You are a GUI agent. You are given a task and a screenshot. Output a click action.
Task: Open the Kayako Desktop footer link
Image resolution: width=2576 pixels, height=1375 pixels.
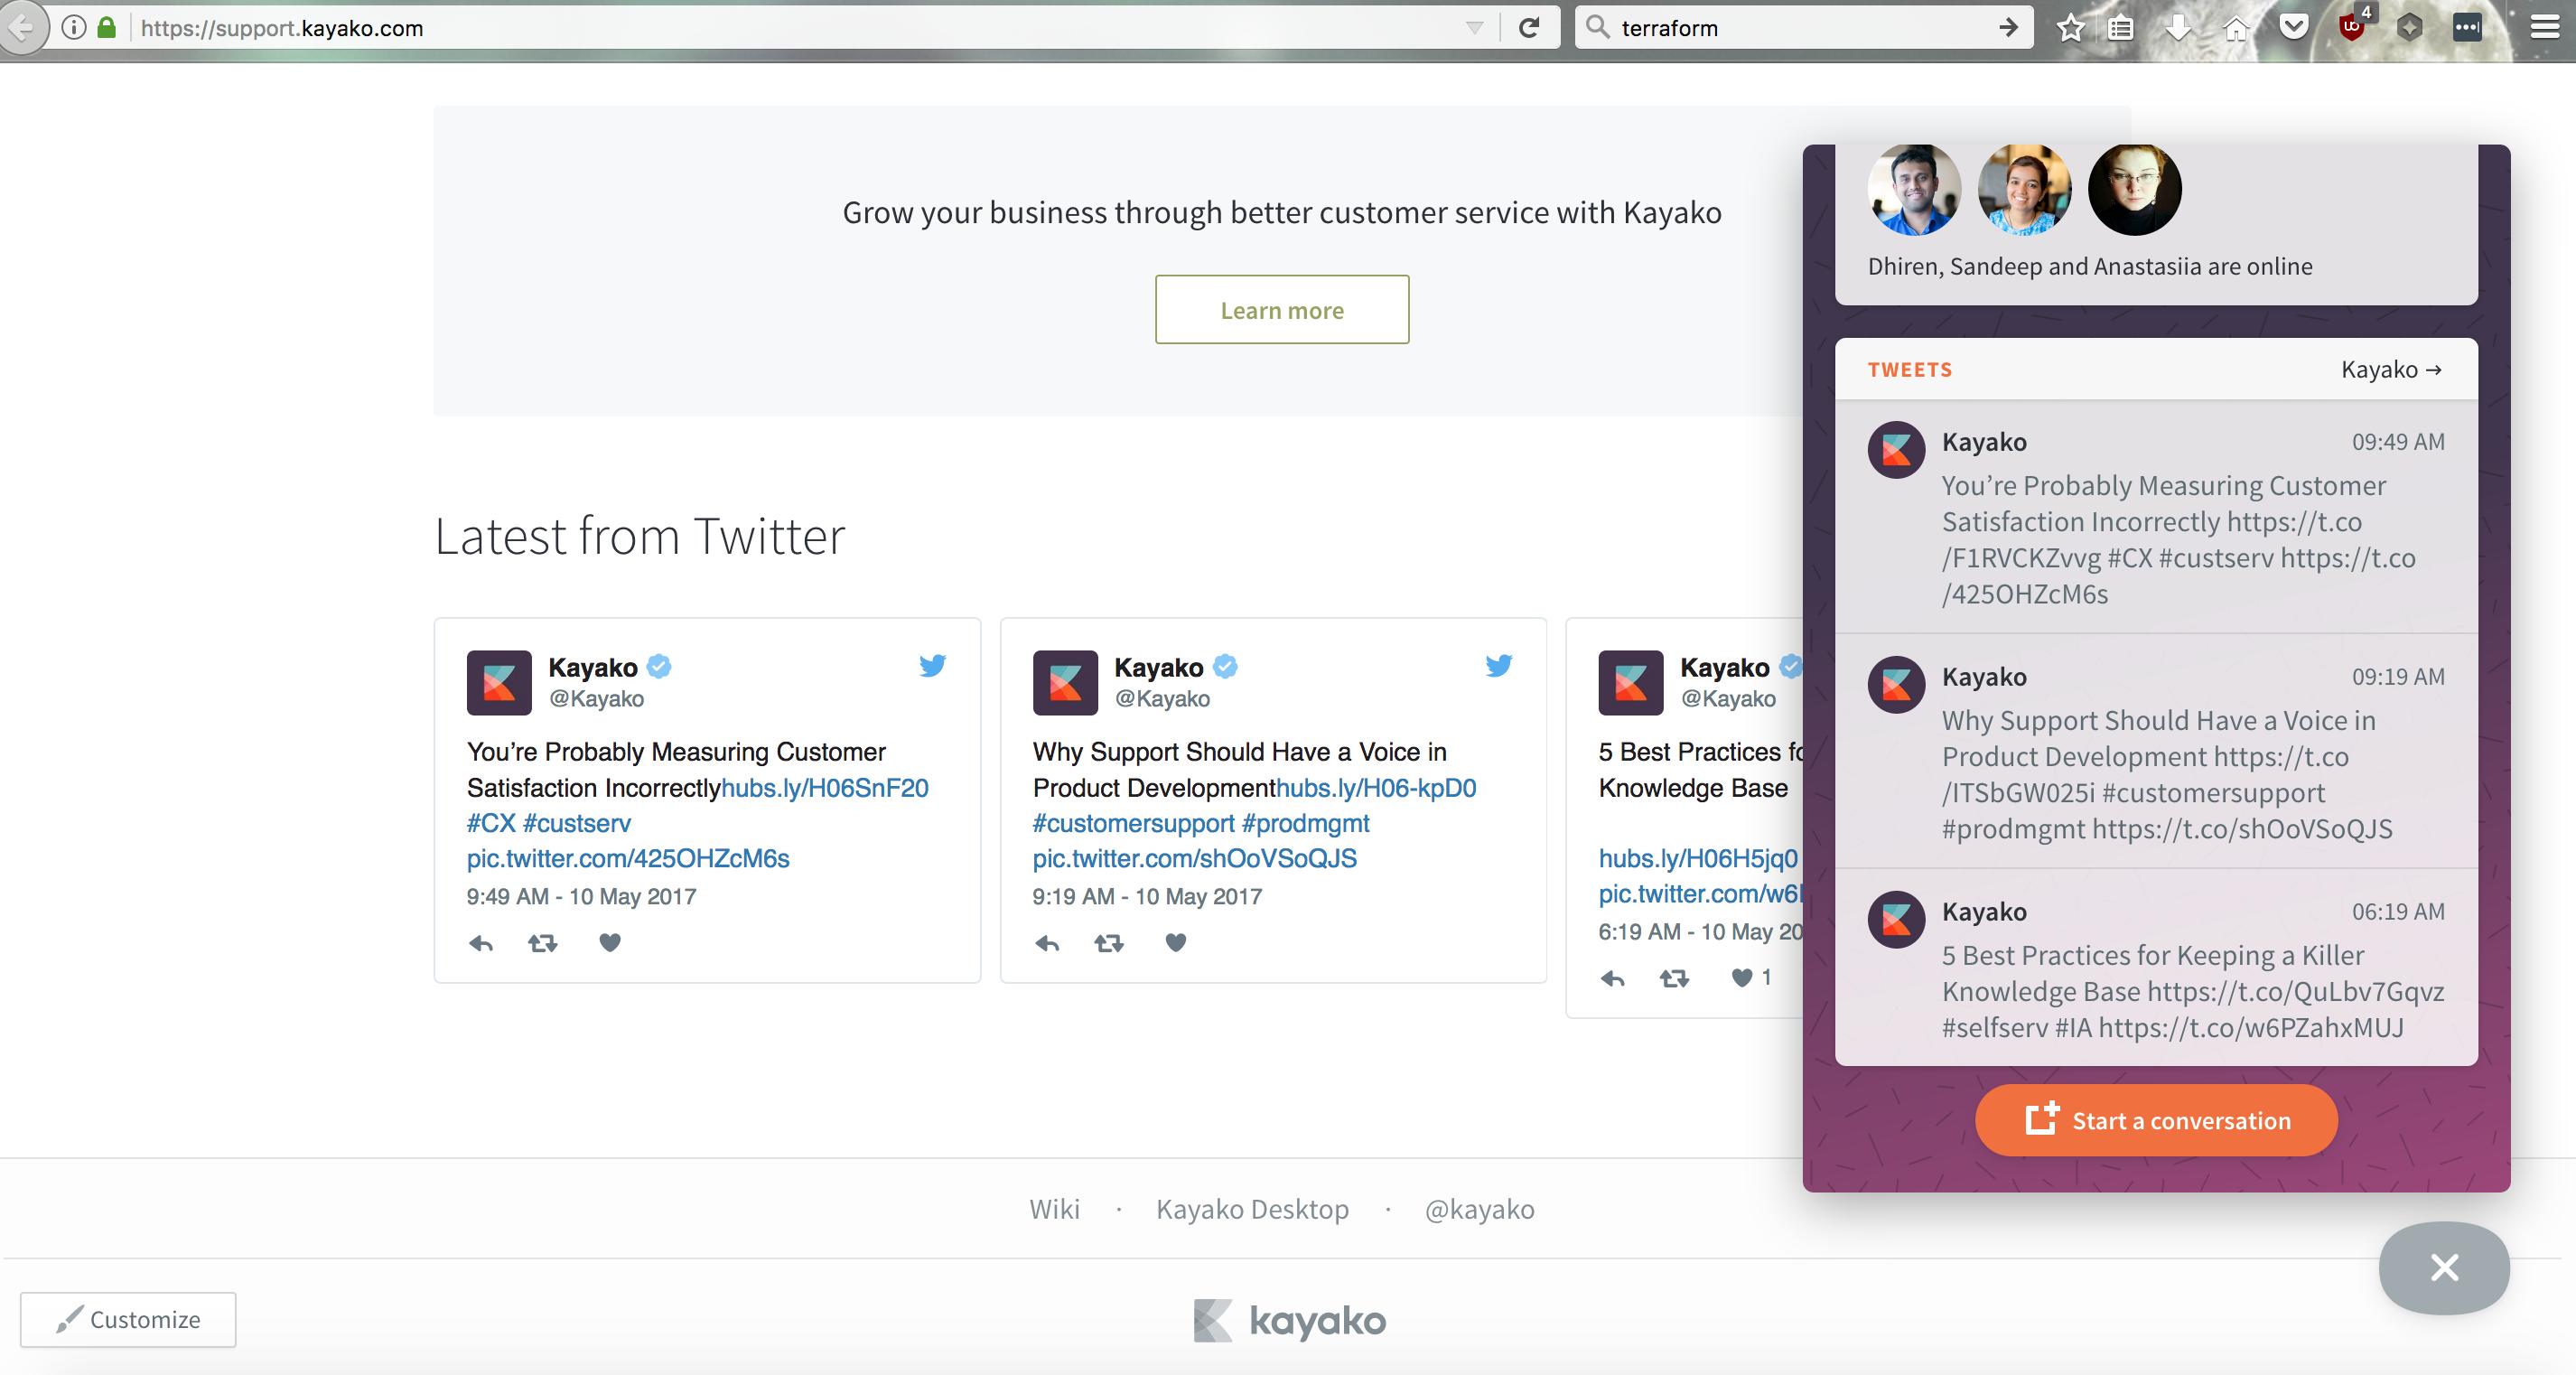1252,1209
